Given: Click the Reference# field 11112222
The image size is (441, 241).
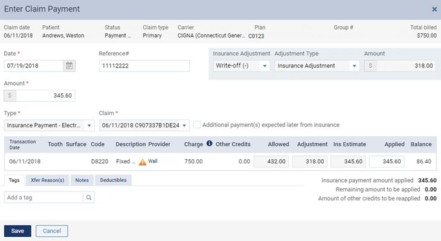Looking at the screenshot, I should pyautogui.click(x=144, y=66).
